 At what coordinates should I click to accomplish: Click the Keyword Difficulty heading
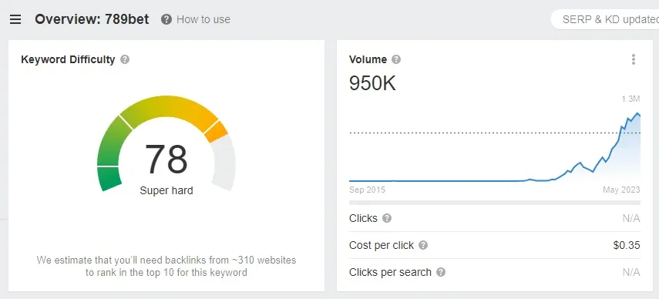[68, 59]
